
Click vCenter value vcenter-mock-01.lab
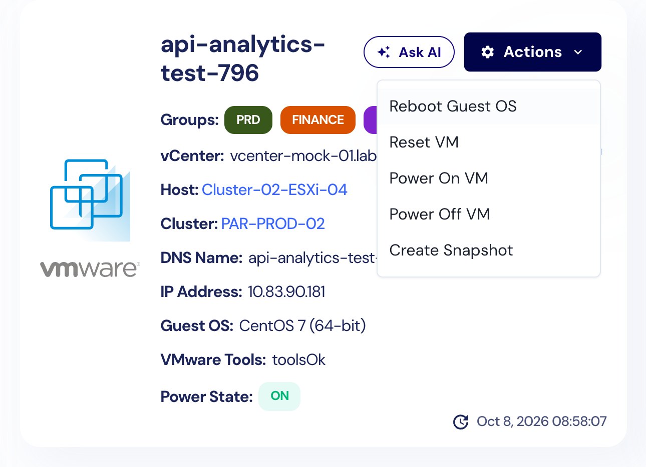coord(303,156)
